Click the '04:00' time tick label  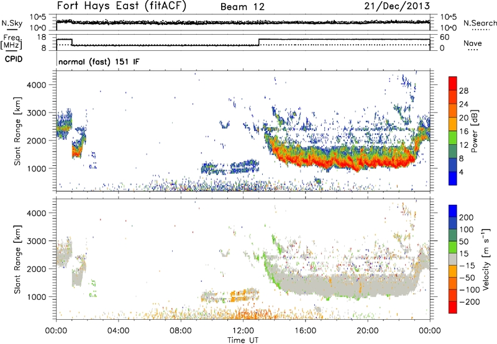118,331
